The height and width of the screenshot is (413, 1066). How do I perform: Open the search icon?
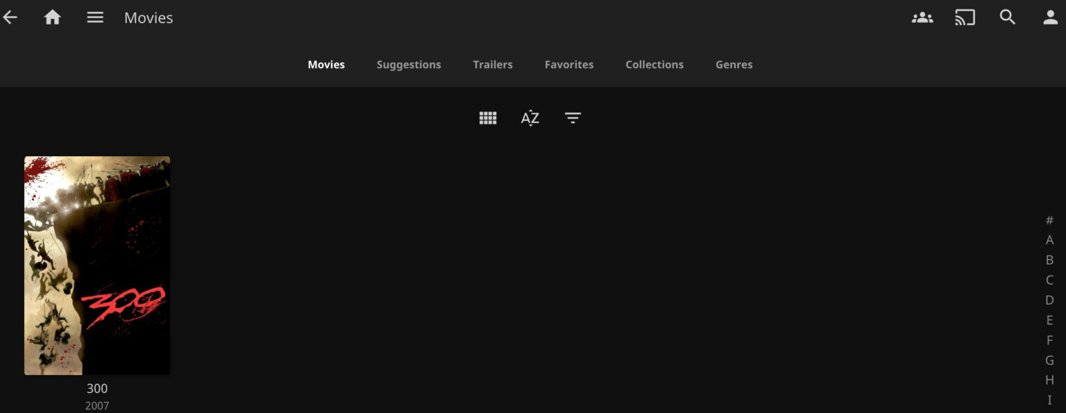click(x=1008, y=17)
